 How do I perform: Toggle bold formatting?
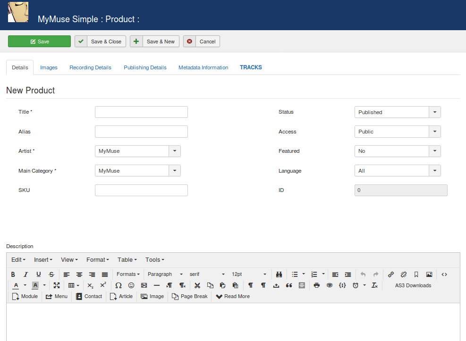(13, 274)
